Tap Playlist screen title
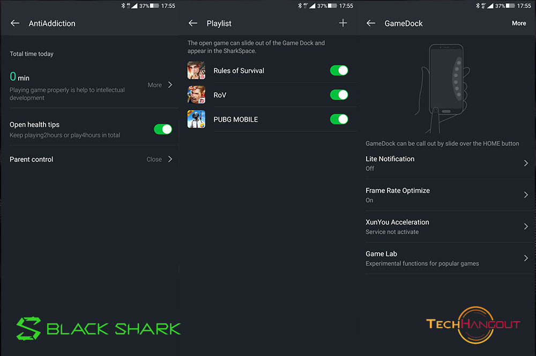This screenshot has height=356, width=536. (x=219, y=23)
